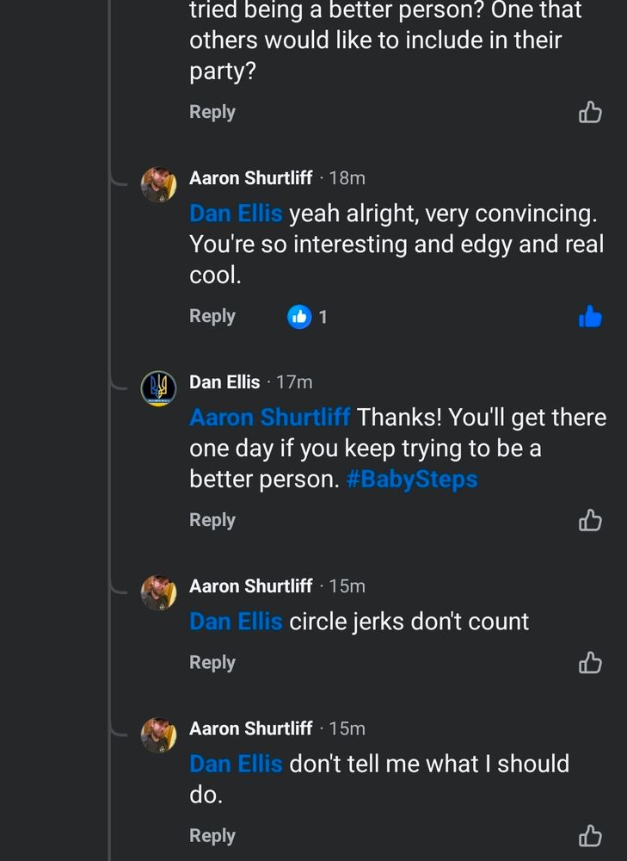
Task: Like the "circle jerks don't count" comment
Action: click(590, 662)
